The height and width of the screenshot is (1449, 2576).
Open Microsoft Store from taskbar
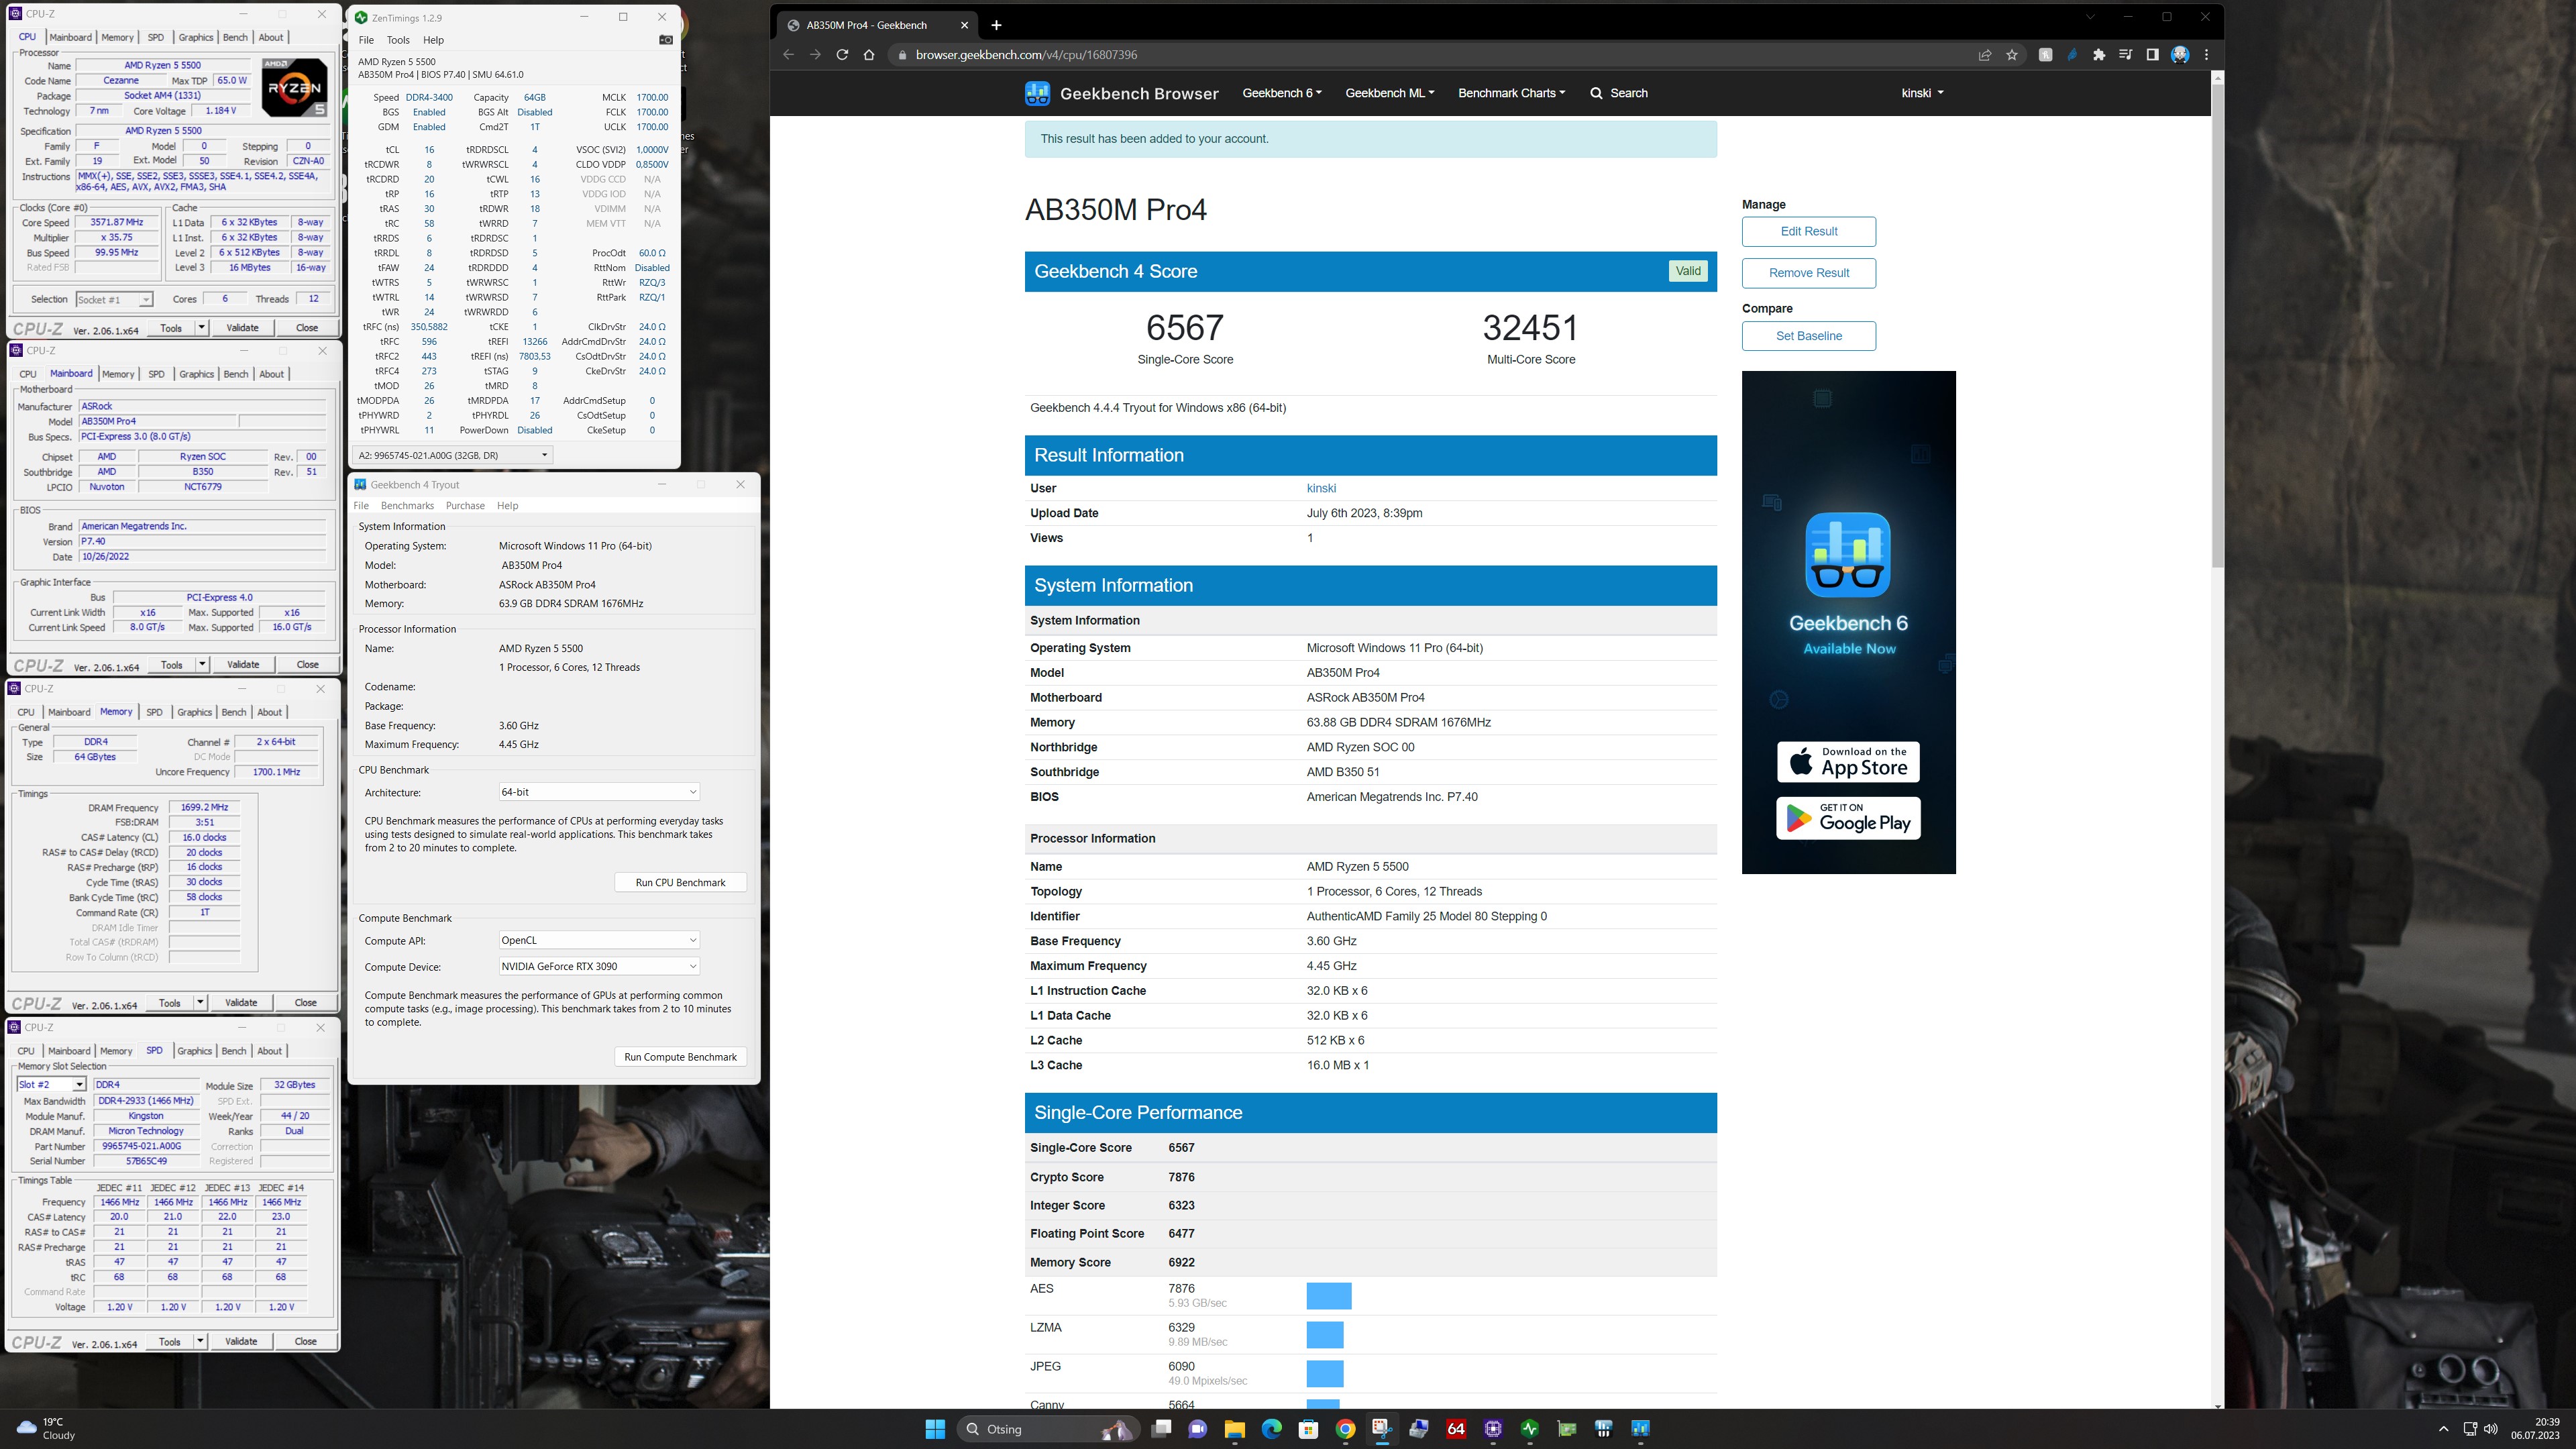coord(1308,1429)
